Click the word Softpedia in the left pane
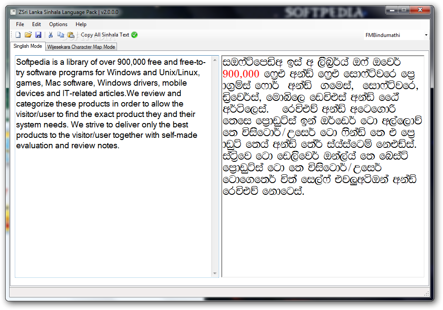443x310 pixels. 33,62
